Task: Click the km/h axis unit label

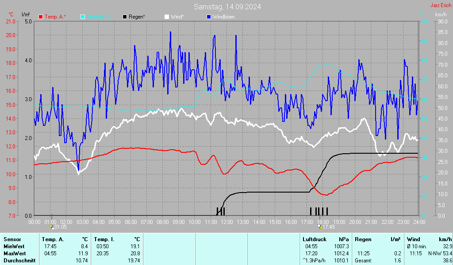Action: 441,15
